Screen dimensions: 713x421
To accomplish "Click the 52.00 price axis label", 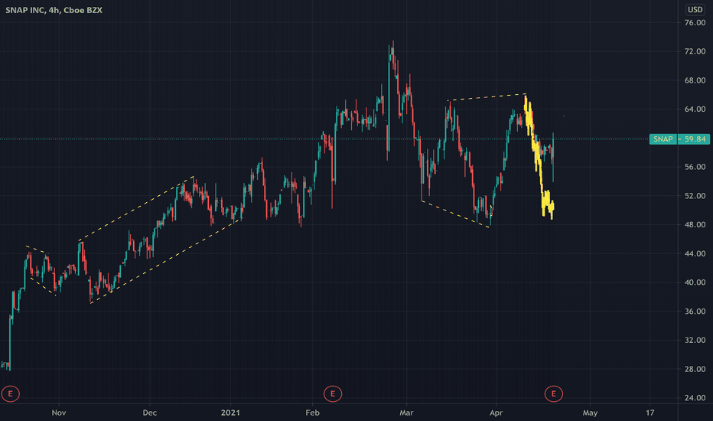I will 695,196.
